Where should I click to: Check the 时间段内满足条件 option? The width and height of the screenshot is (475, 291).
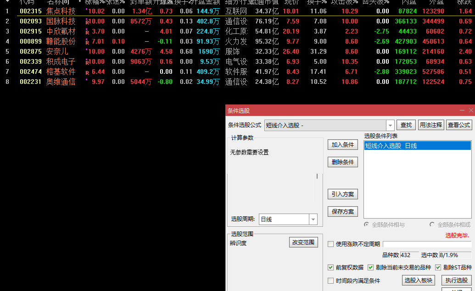(x=330, y=280)
